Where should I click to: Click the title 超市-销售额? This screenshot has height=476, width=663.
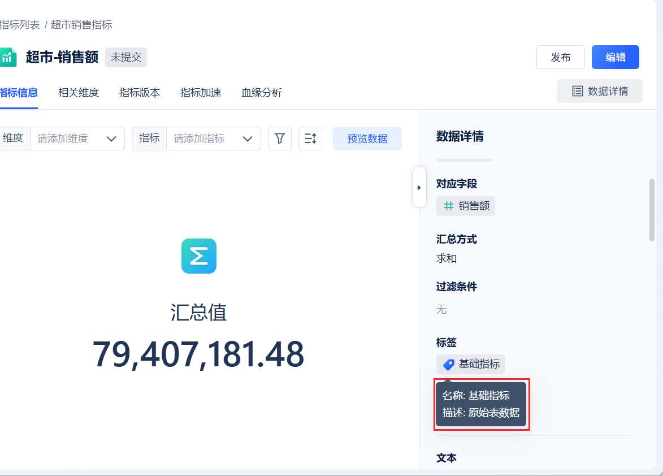62,57
